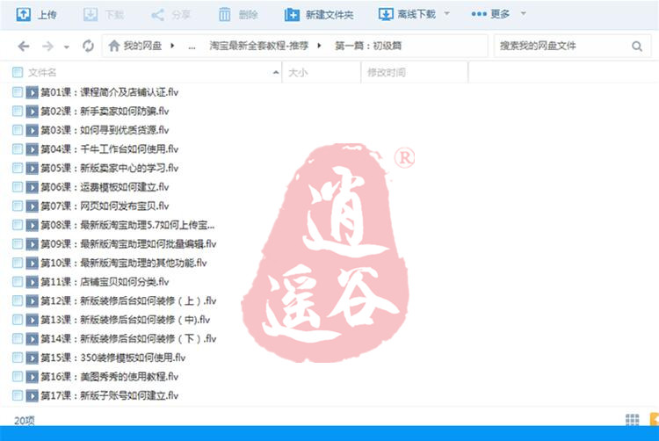Refresh the file list
Image resolution: width=659 pixels, height=441 pixels.
[88, 46]
